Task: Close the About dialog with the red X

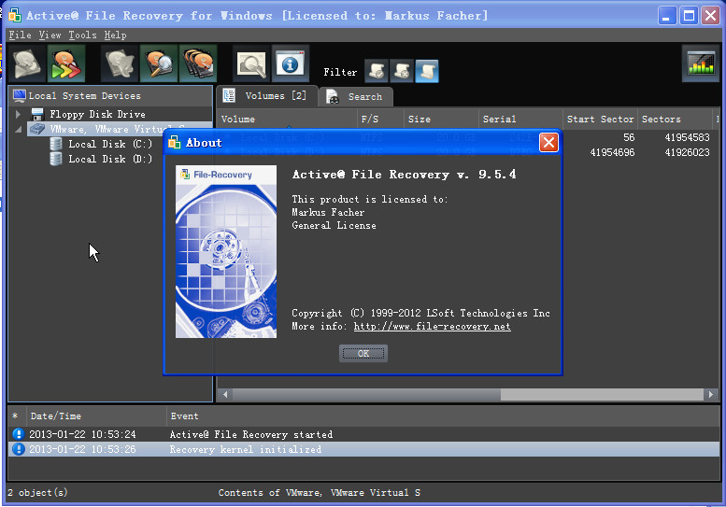Action: [548, 143]
